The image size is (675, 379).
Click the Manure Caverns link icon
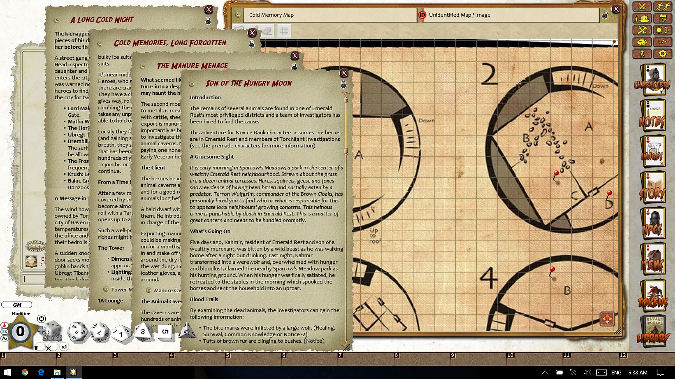pyautogui.click(x=148, y=290)
